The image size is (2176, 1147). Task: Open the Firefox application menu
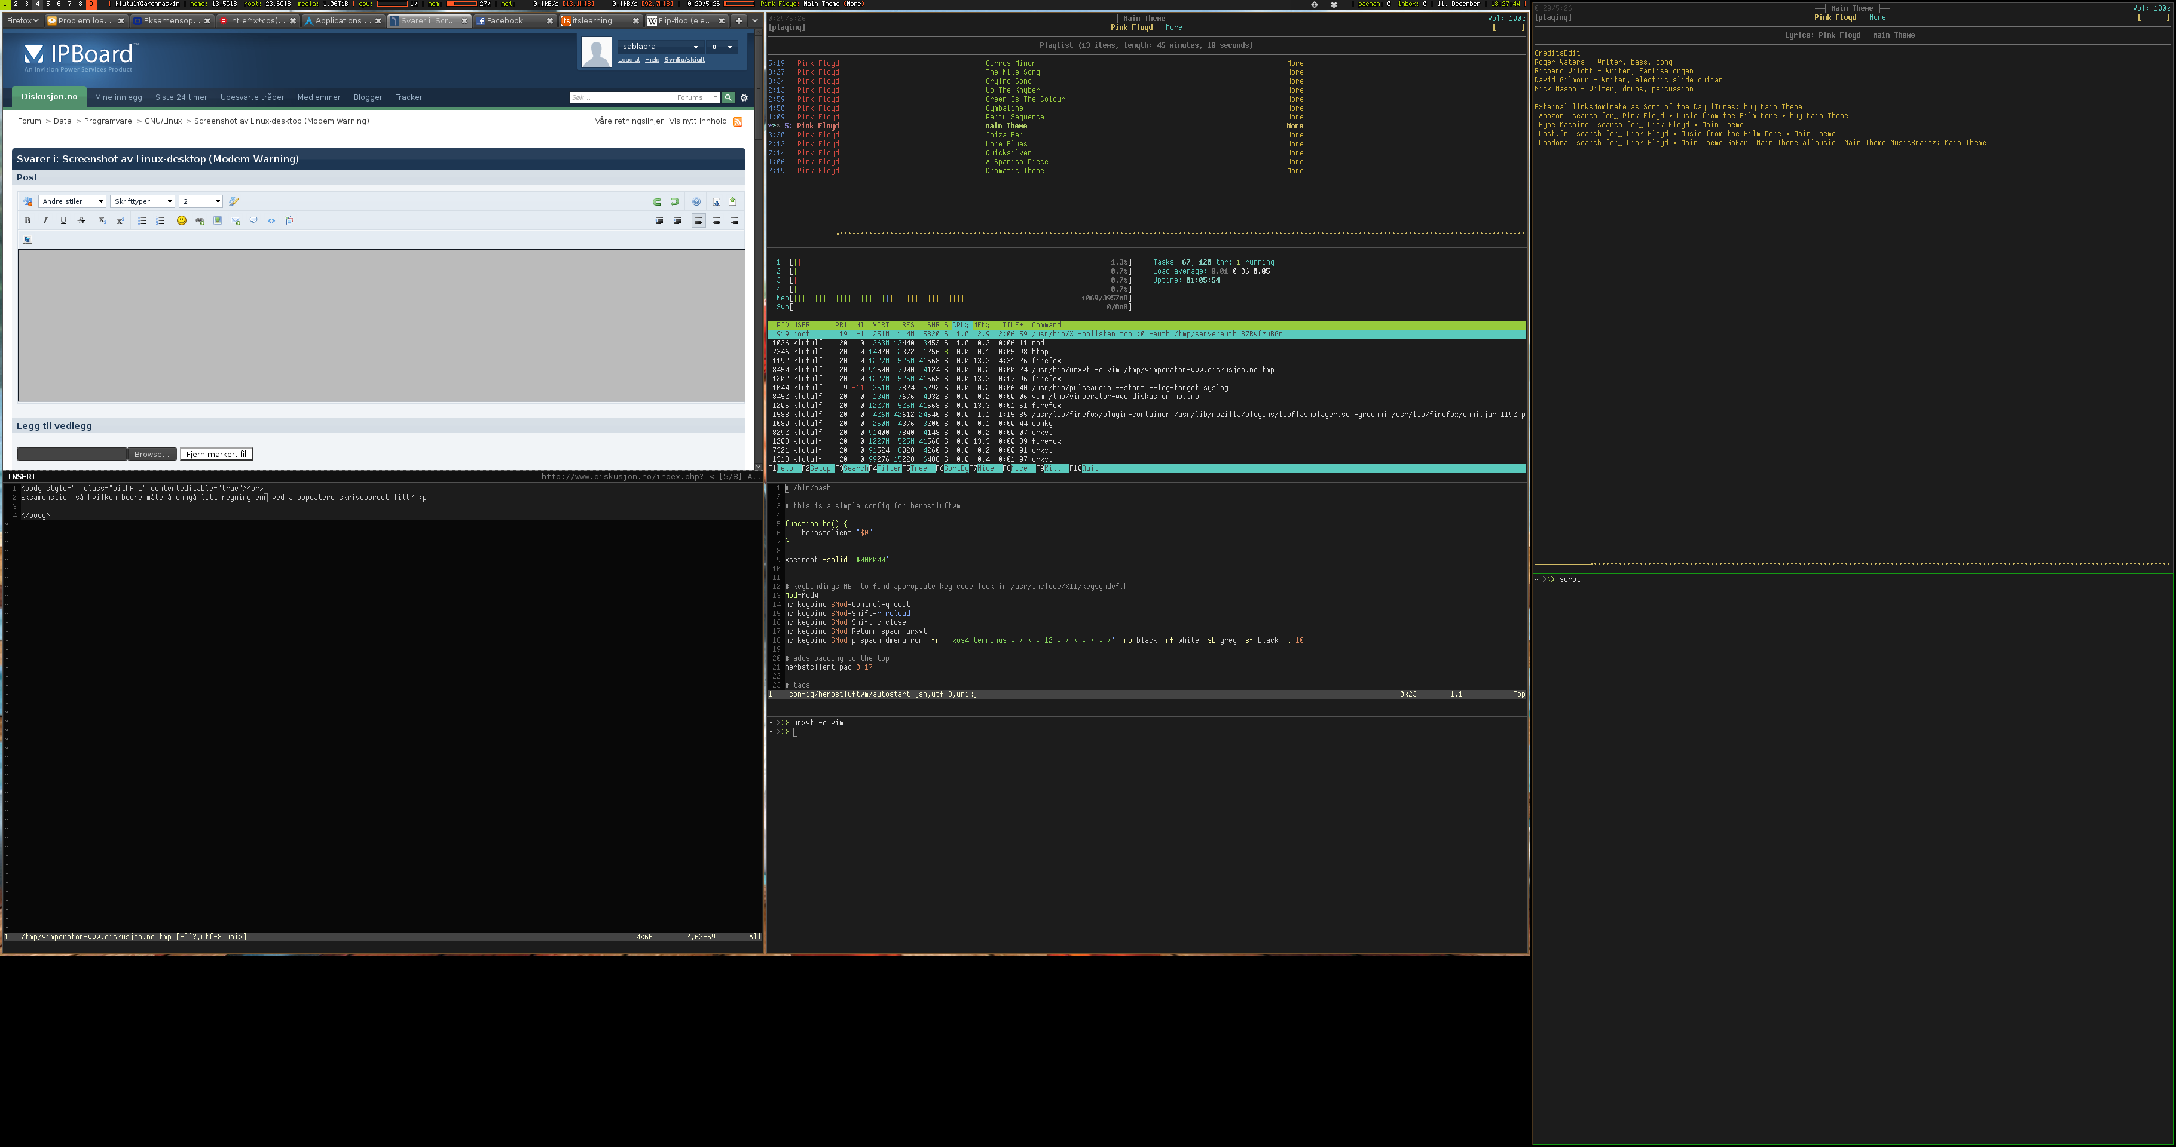coord(23,20)
